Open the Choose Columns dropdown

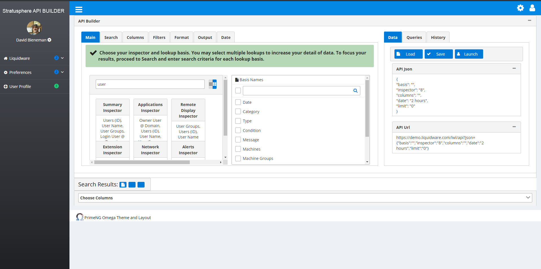coord(305,198)
